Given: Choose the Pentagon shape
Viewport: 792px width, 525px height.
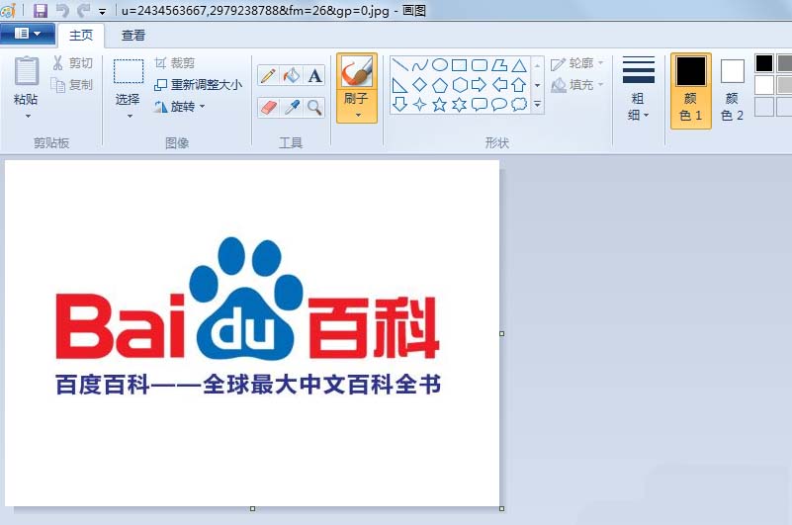Looking at the screenshot, I should click(x=440, y=85).
